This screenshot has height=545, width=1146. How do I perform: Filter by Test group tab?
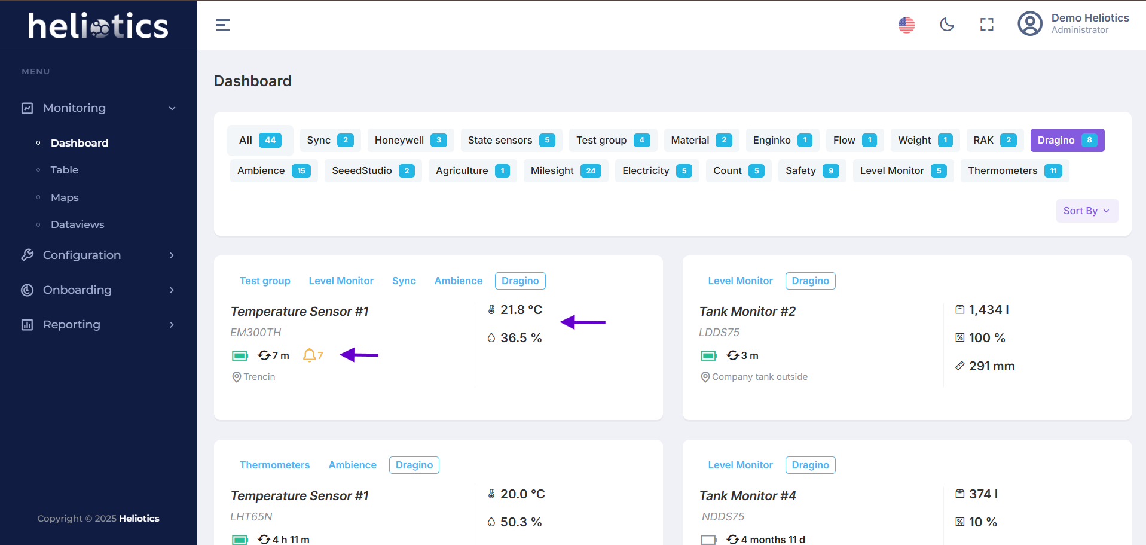tap(613, 140)
